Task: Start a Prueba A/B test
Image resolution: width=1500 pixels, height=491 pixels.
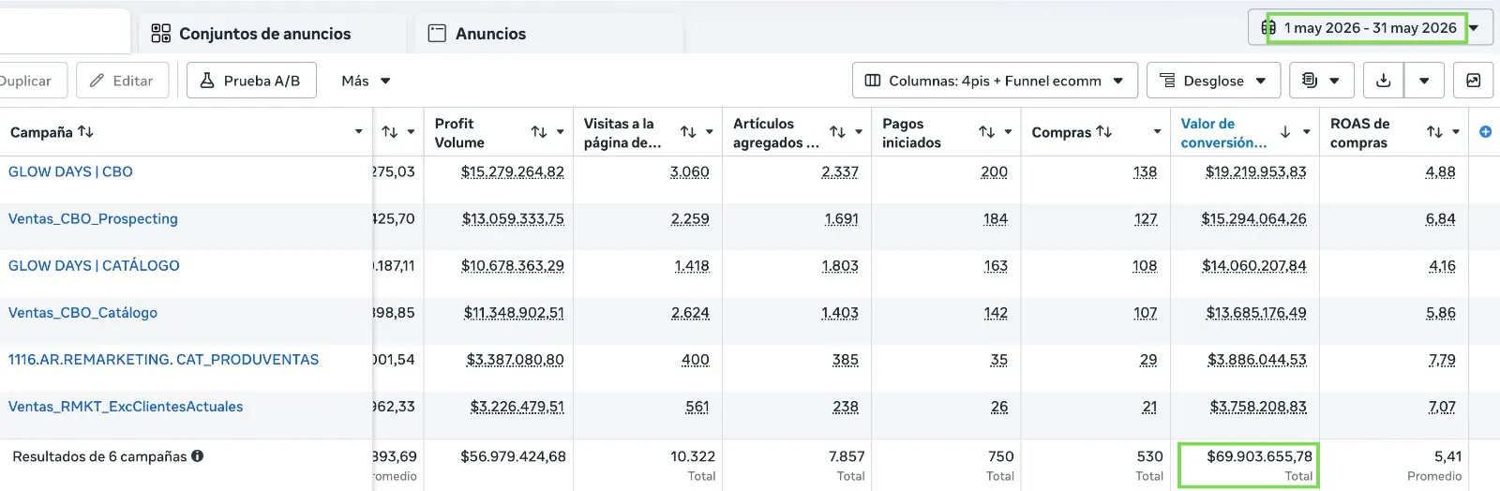Action: [251, 81]
